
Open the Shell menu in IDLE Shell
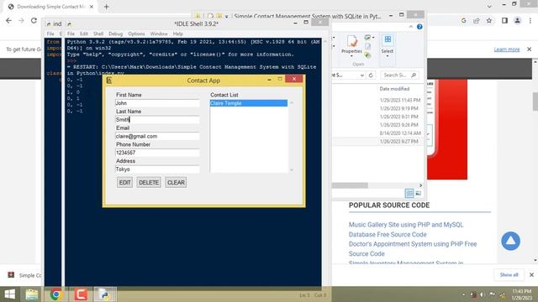pos(98,34)
